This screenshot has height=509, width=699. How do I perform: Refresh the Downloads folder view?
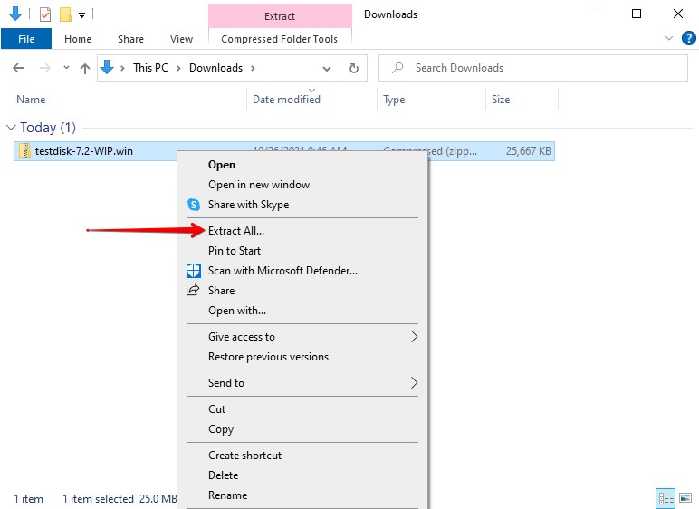pyautogui.click(x=354, y=68)
